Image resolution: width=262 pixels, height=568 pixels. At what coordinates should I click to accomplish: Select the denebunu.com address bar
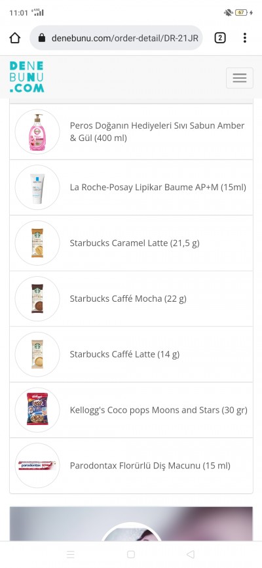(x=116, y=37)
